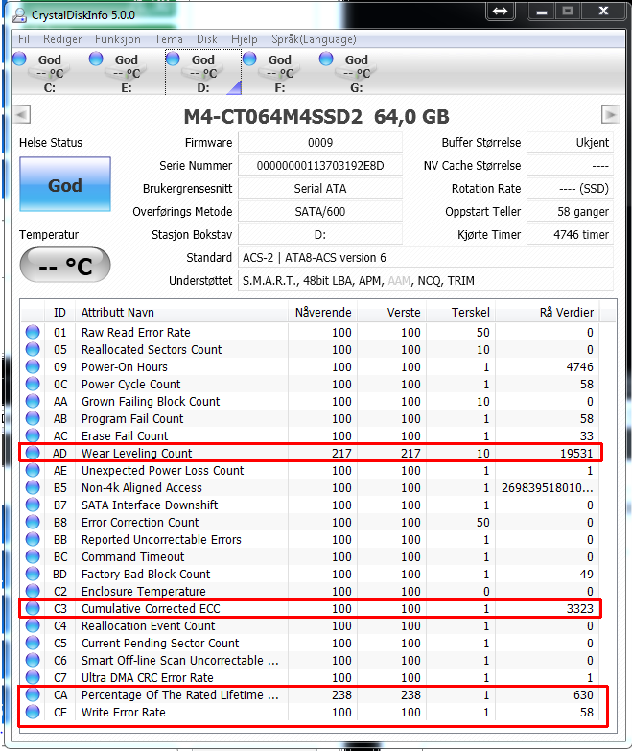Click the 4746 timer hours field
The image size is (632, 751).
pos(570,235)
